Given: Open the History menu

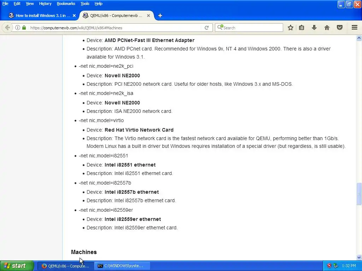Looking at the screenshot, I should 45,4.
